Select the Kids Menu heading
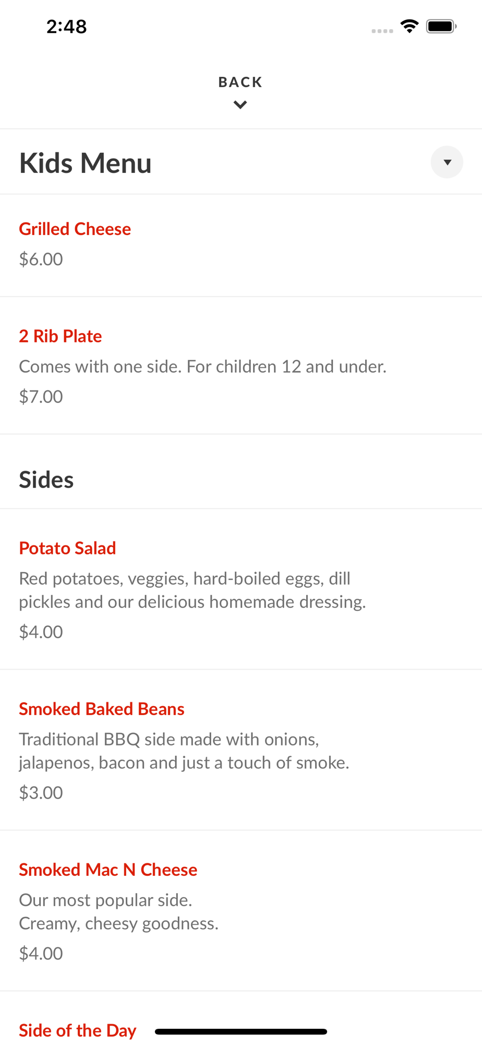This screenshot has height=1044, width=482. click(x=85, y=163)
